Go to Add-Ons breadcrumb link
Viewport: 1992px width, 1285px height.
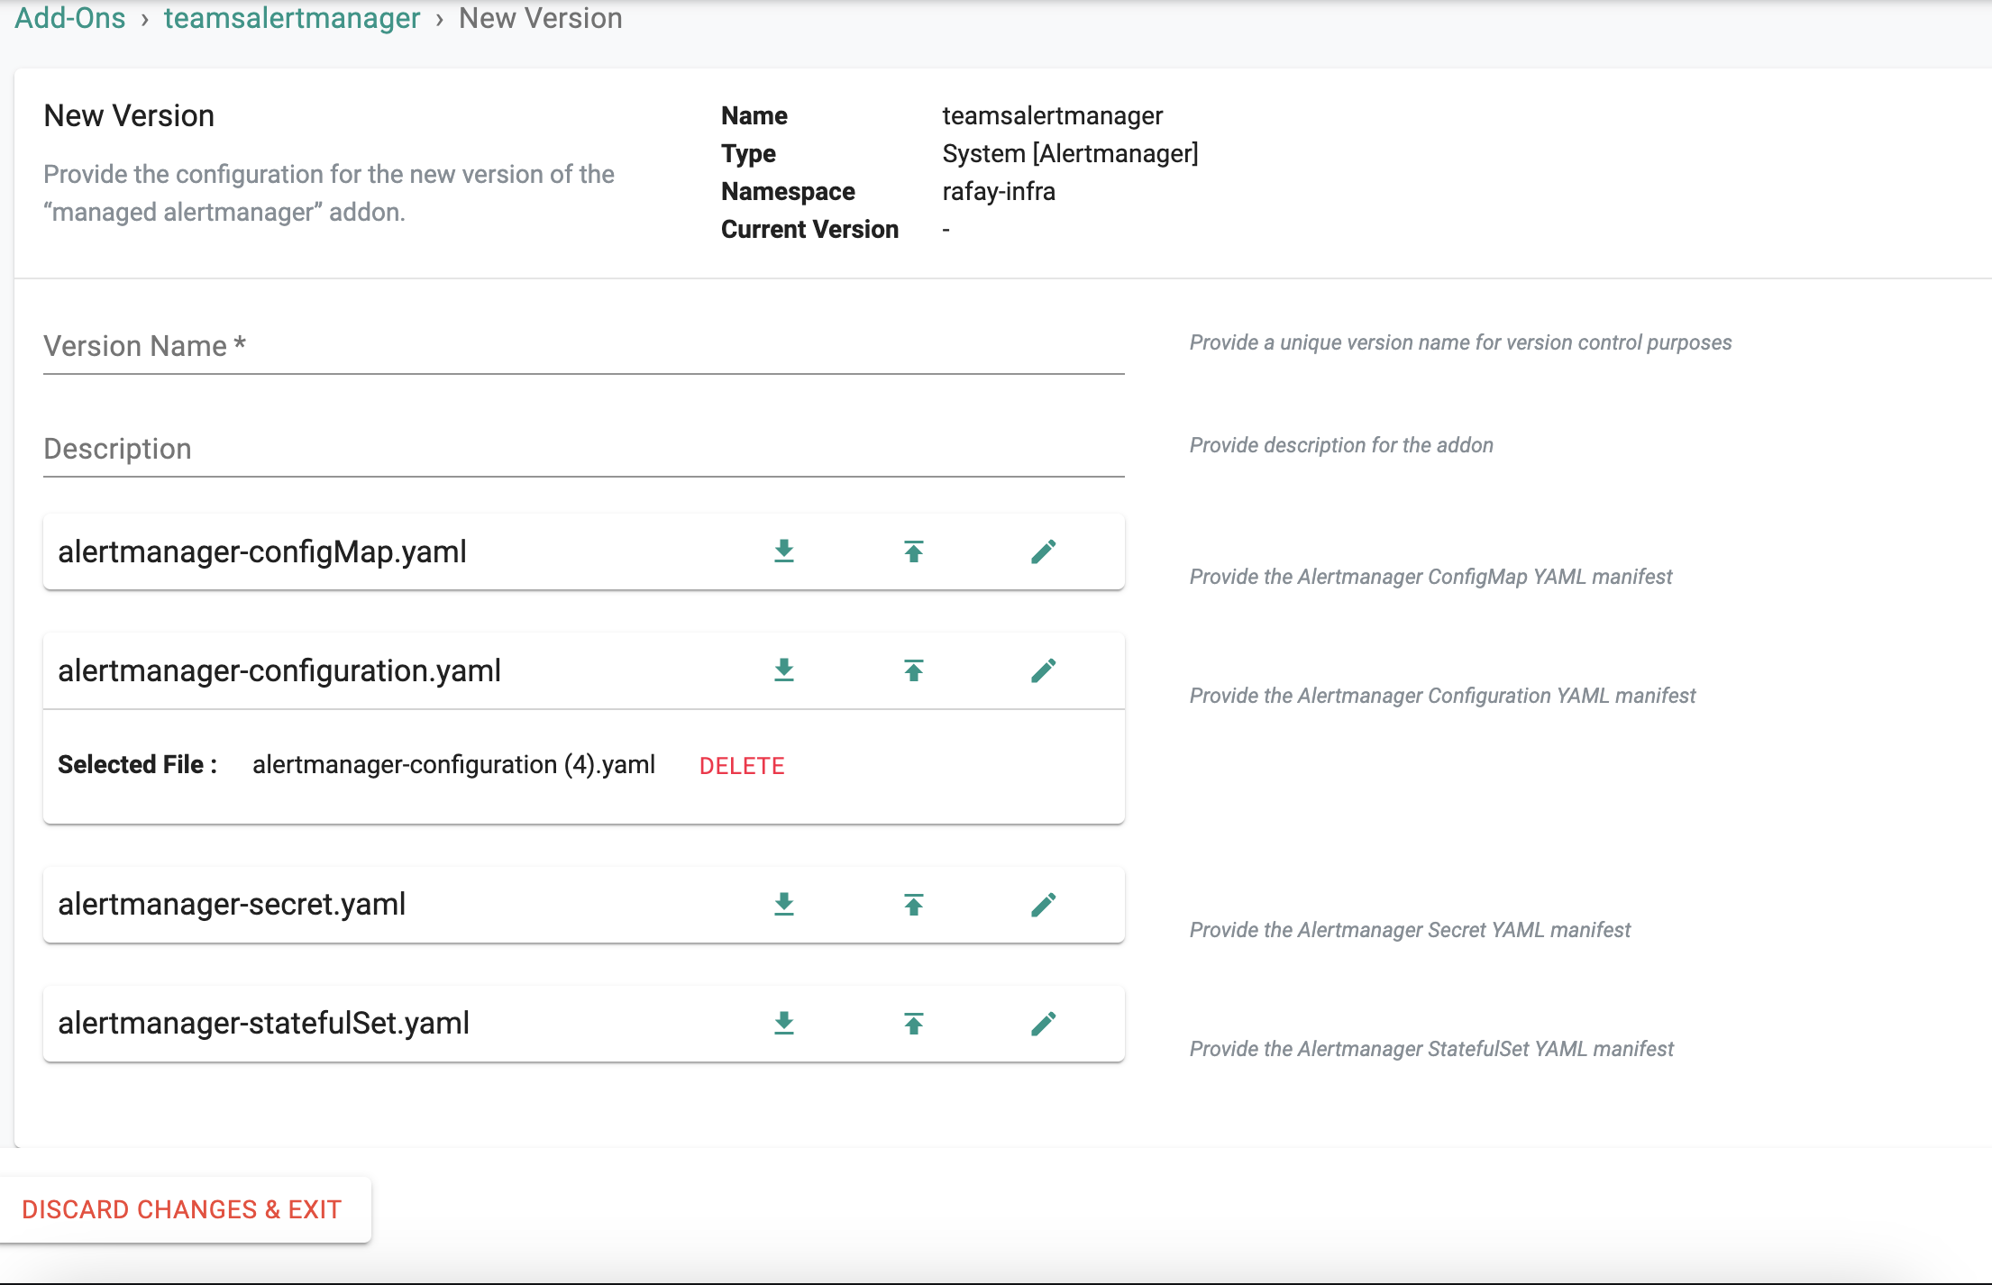(x=70, y=18)
